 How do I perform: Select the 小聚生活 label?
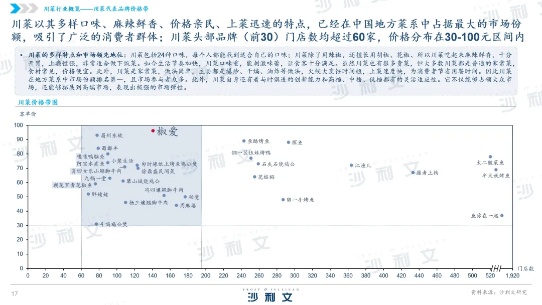coord(122,161)
